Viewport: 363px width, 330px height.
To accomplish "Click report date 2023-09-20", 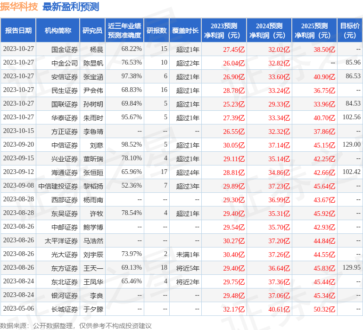I will click(x=18, y=144).
